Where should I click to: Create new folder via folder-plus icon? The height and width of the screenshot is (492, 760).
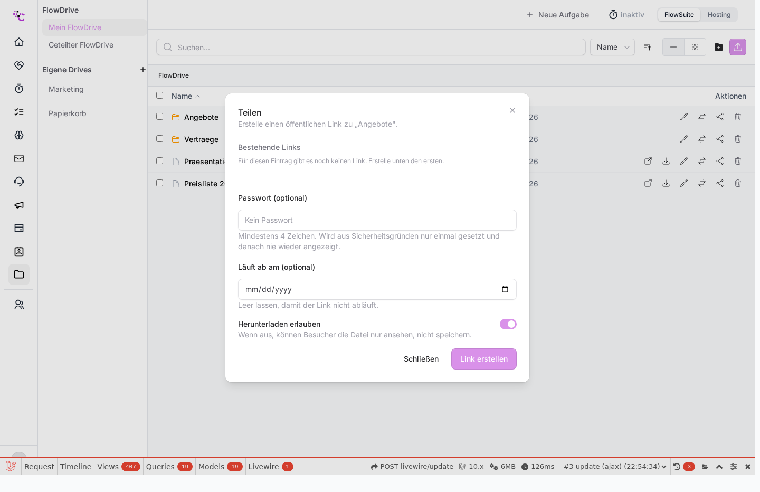(719, 47)
